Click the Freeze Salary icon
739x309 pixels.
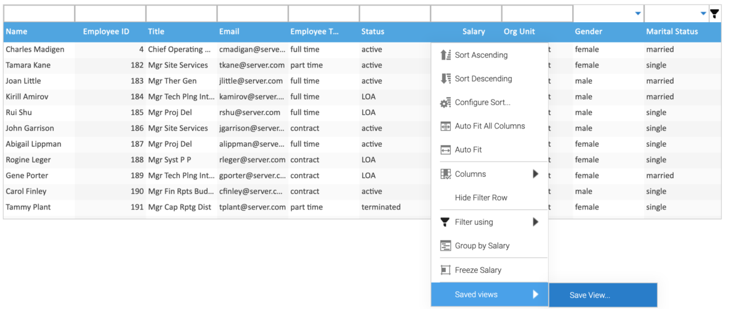click(x=446, y=270)
